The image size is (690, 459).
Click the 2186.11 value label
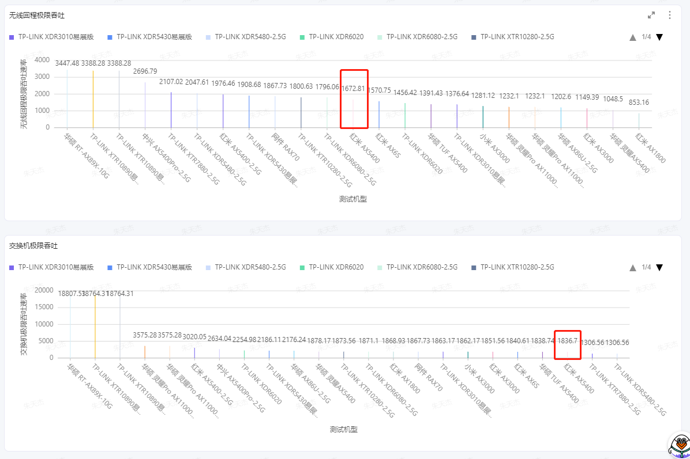(269, 340)
